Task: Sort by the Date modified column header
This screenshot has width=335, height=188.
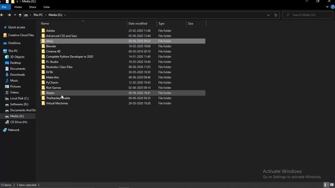Action: pyautogui.click(x=138, y=23)
